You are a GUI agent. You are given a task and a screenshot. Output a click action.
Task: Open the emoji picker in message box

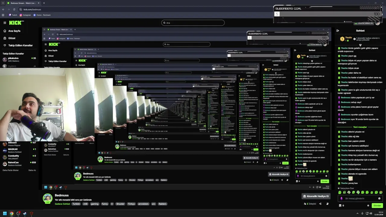click(379, 198)
